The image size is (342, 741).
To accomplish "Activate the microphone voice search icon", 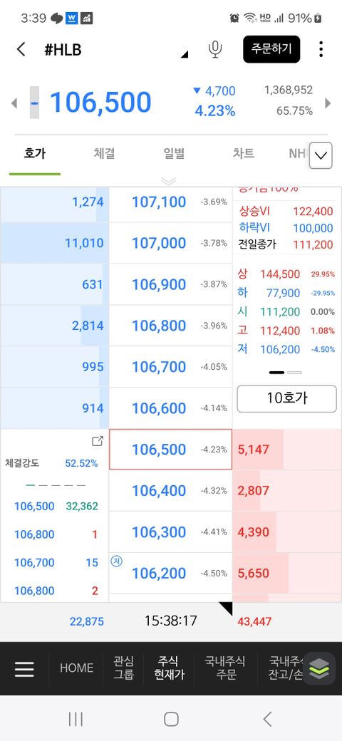I will pyautogui.click(x=215, y=49).
